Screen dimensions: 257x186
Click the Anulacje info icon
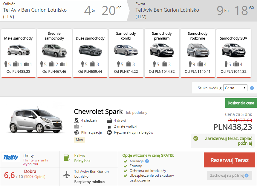(147, 161)
